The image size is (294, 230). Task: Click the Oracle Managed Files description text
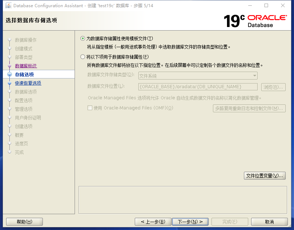(174, 98)
